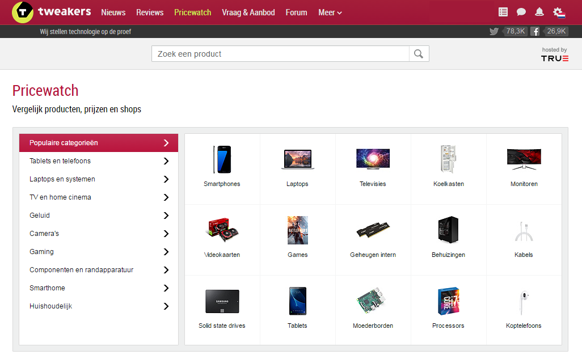
Task: Click the tweakers wordmark text
Action: click(x=64, y=11)
